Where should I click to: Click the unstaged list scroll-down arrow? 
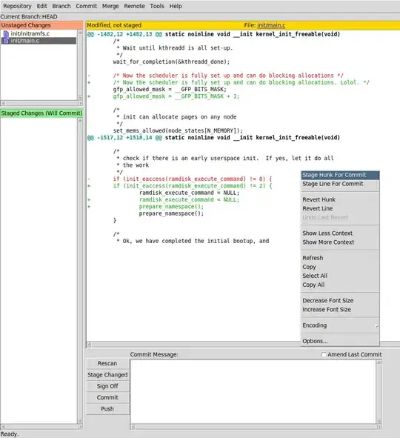point(80,98)
